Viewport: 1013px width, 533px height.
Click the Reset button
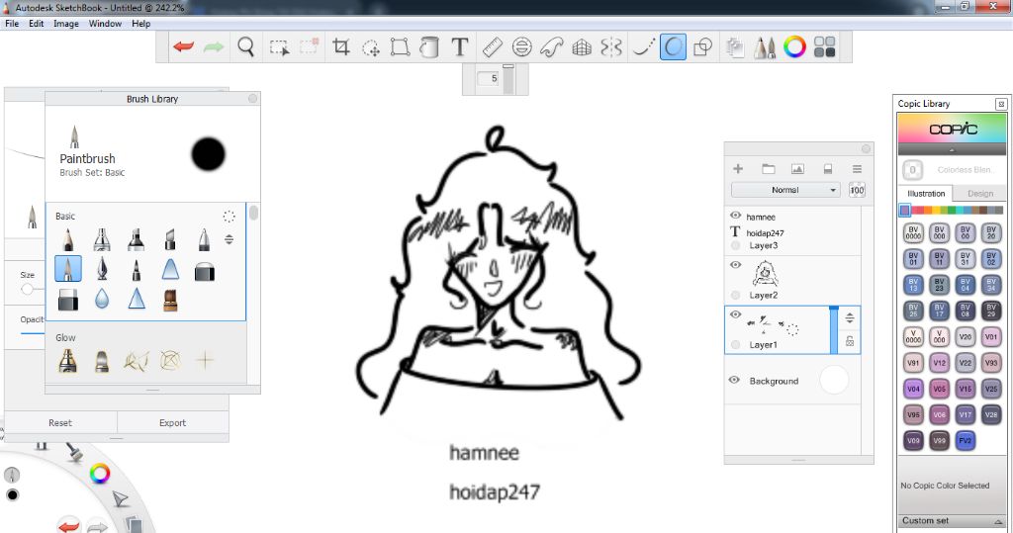click(x=60, y=422)
